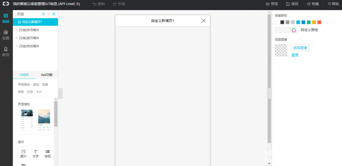This screenshot has height=166, width=342.
Task: Open the 编辑 (Edit) sidebar section
Action: coord(6,18)
